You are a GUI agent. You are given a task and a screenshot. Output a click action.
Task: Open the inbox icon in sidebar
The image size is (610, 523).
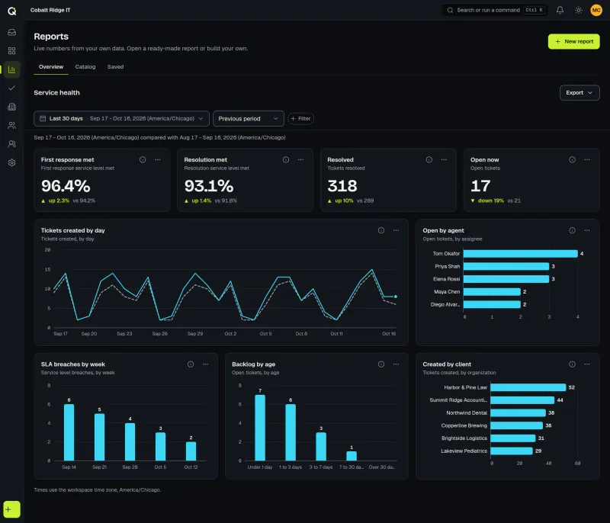click(x=12, y=32)
